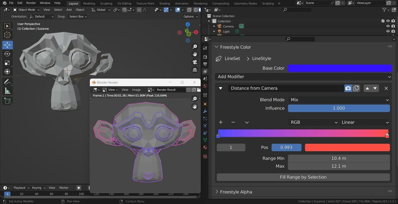Open the Texture properties checker tab
398x204 pixels.
pos(205,156)
